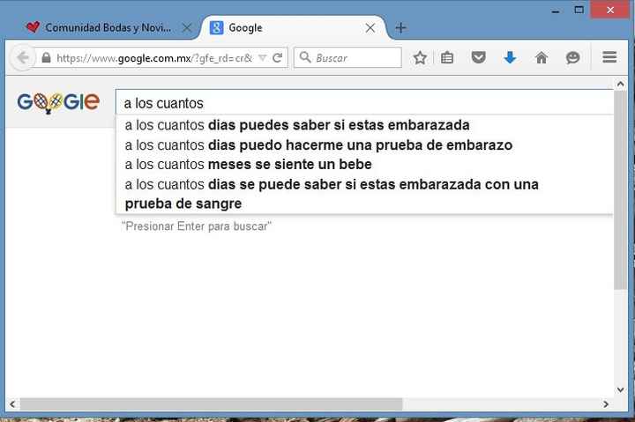Image resolution: width=635 pixels, height=422 pixels.
Task: Open the URL history dropdown arrow
Action: [263, 58]
